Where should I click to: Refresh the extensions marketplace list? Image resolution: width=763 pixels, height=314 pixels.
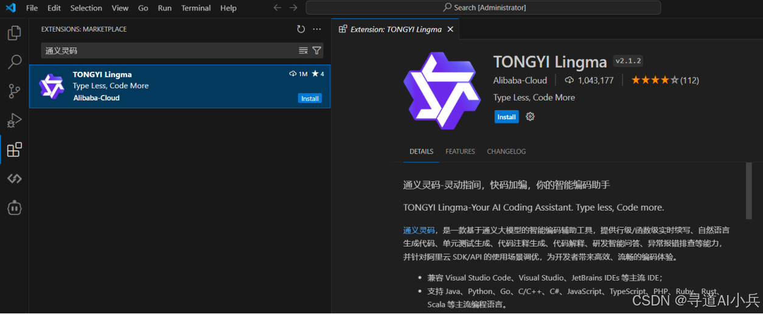(x=301, y=29)
